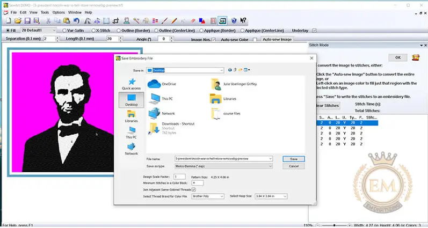The height and width of the screenshot is (228, 428).
Task: Click the Copy toolbar icon
Action: click(57, 21)
